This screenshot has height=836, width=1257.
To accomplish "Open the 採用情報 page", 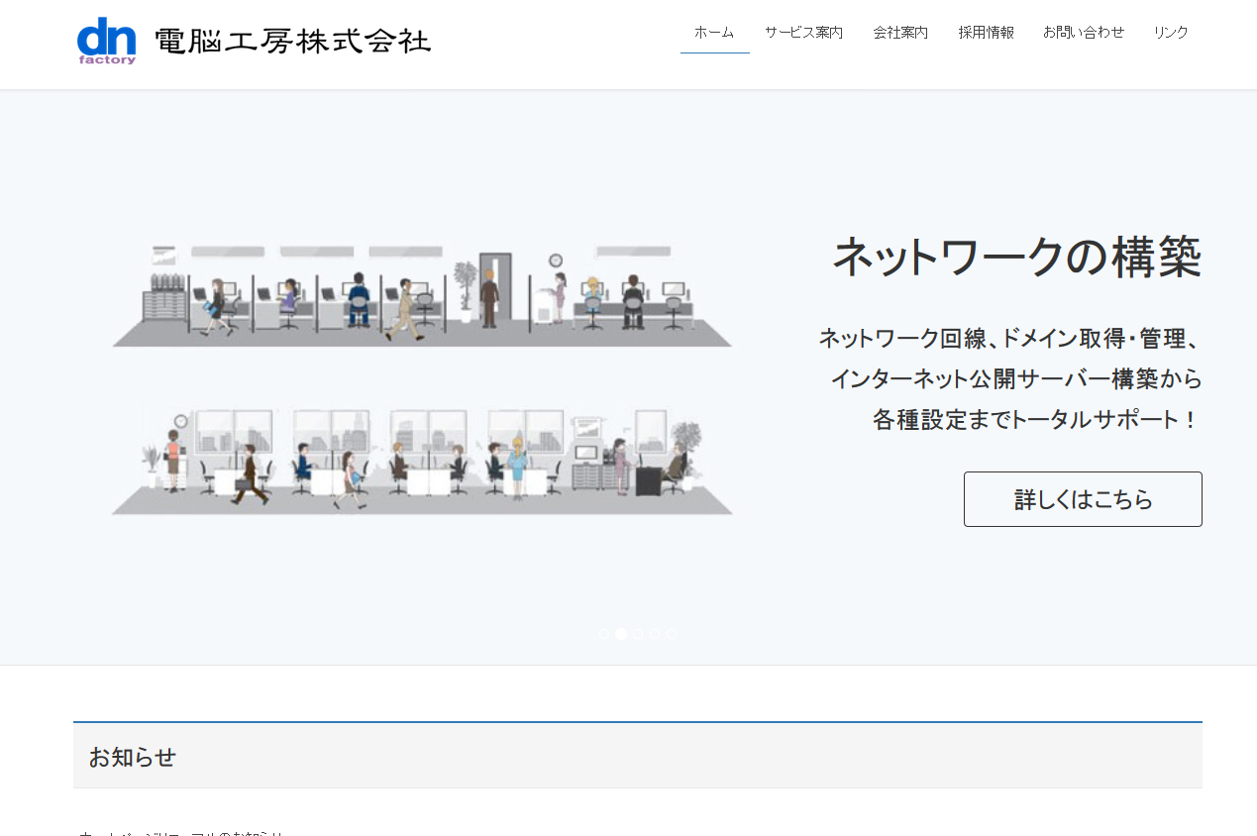I will 986,32.
